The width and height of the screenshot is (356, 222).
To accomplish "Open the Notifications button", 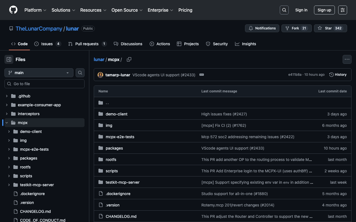I will 262,28.
